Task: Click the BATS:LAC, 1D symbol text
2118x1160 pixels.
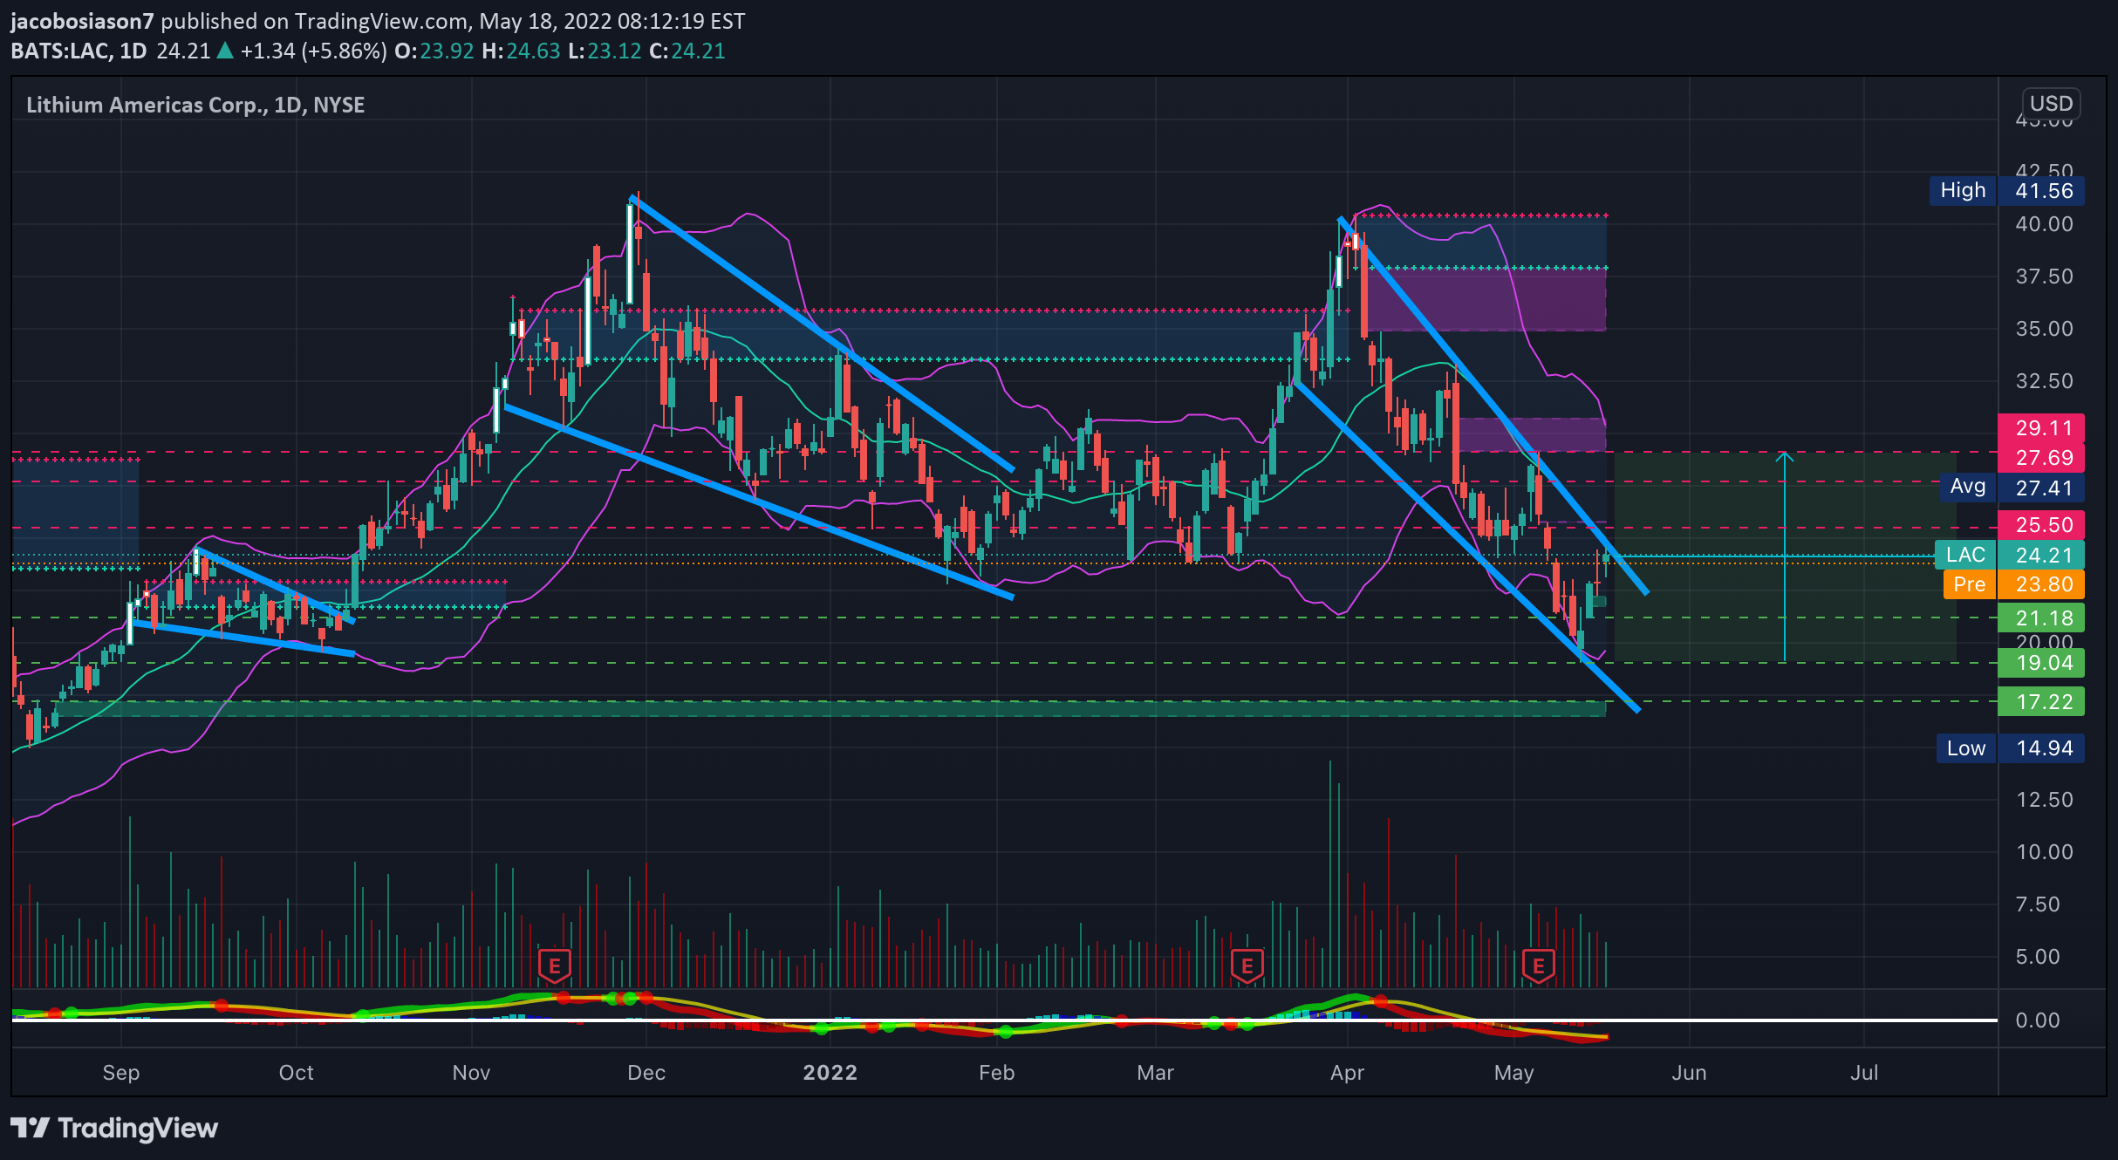Action: pyautogui.click(x=79, y=51)
